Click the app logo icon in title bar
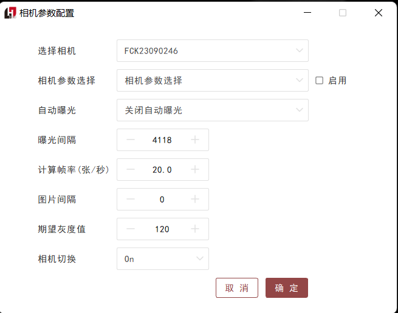 10,13
